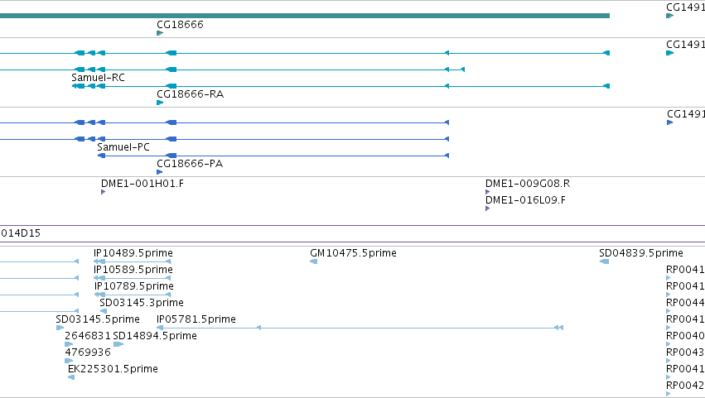The image size is (705, 398).
Task: Click the arrow glyph beneath SD14894.5prime
Action: coord(118,344)
